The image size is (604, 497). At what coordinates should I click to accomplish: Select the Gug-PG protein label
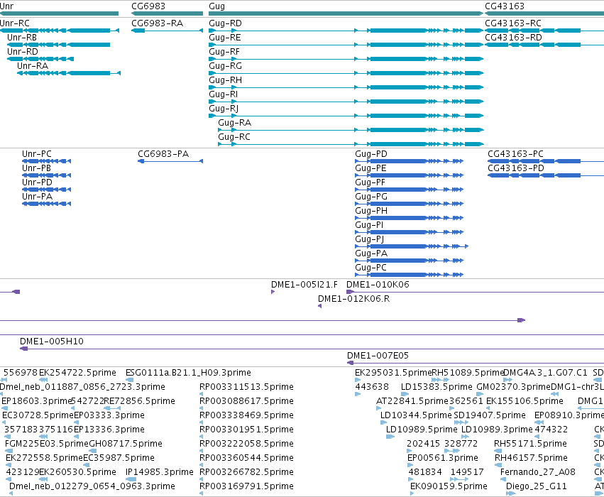coord(371,197)
